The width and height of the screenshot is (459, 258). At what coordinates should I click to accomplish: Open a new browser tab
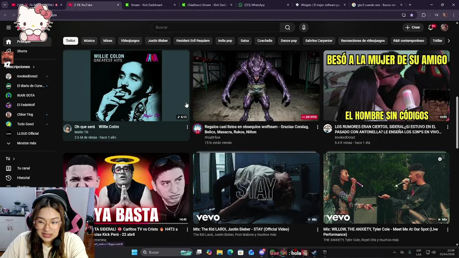point(410,5)
